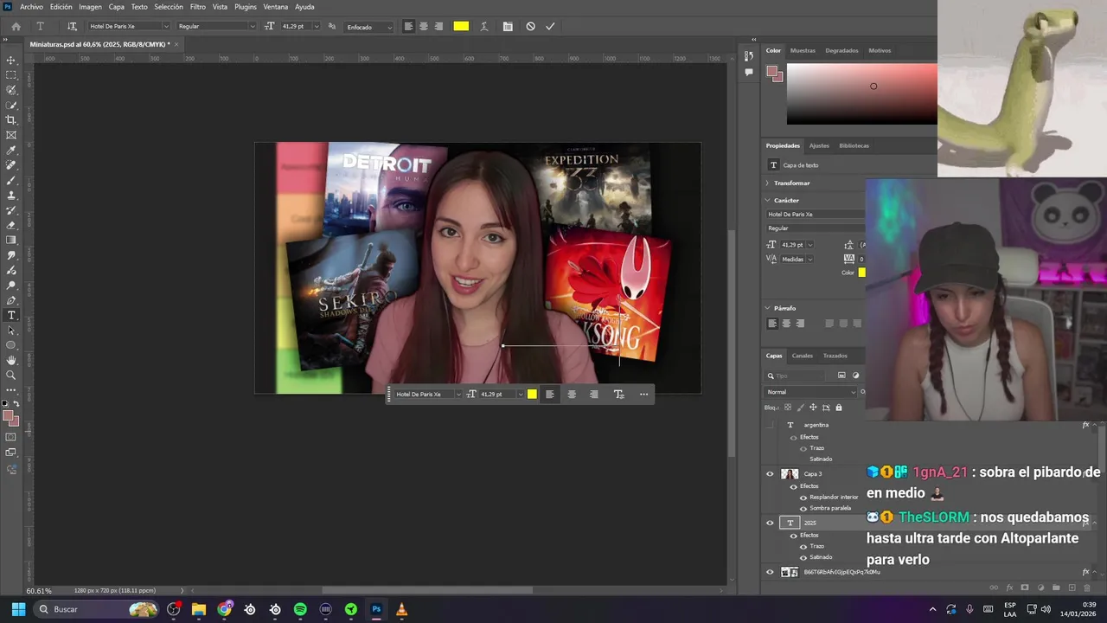Open the Filtro menu
Screen dimensions: 1107x623
tap(198, 7)
